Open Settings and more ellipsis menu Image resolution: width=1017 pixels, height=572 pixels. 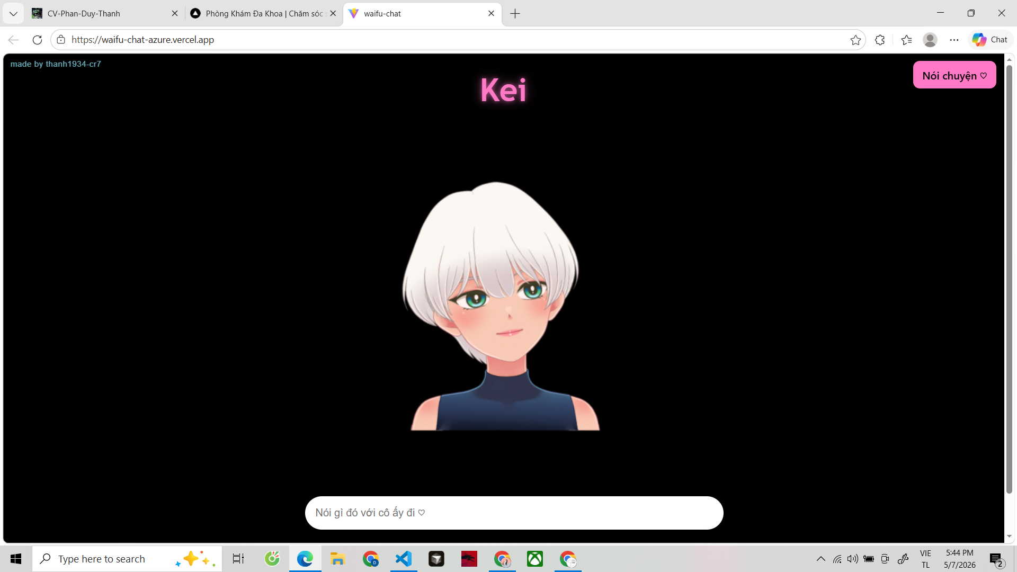(x=954, y=40)
